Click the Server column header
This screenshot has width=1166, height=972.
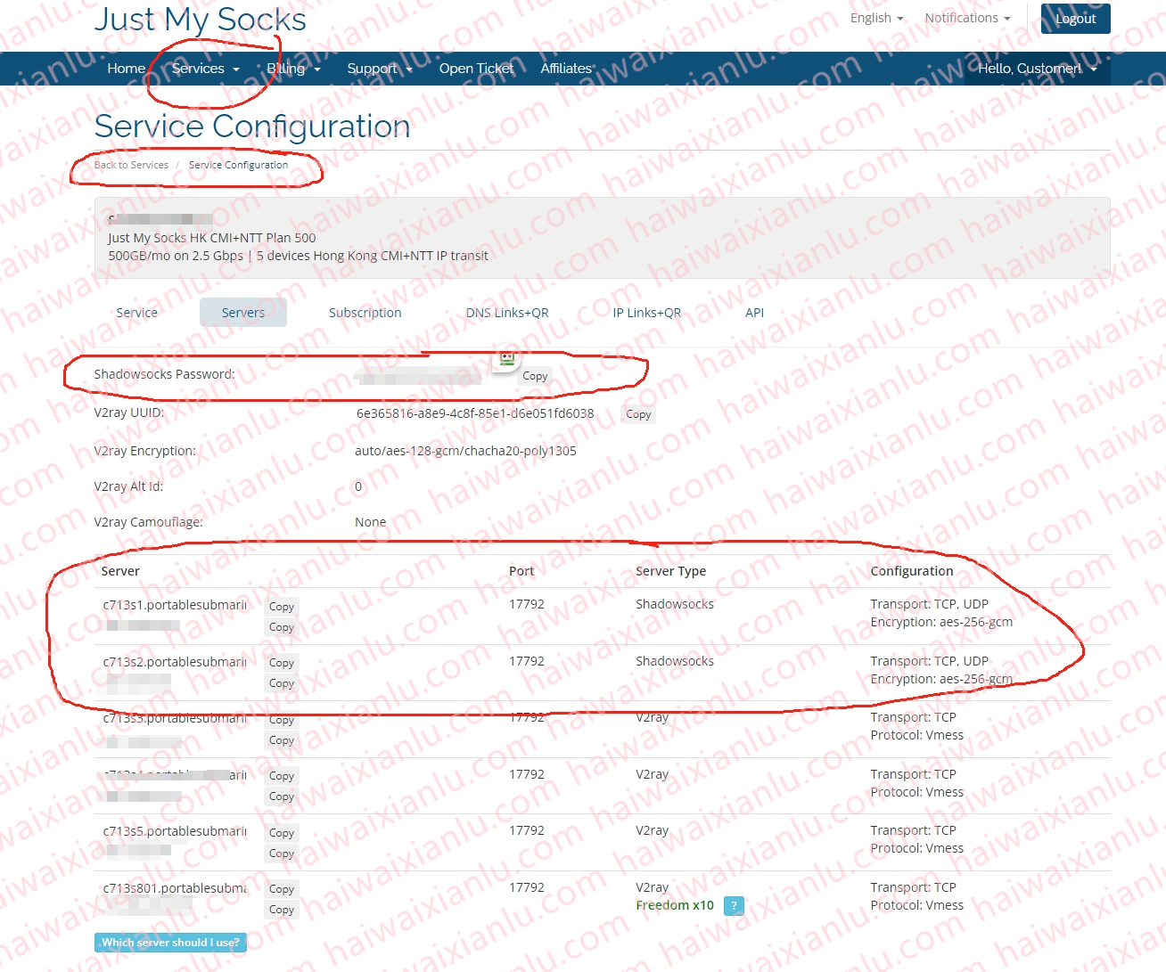click(x=120, y=571)
